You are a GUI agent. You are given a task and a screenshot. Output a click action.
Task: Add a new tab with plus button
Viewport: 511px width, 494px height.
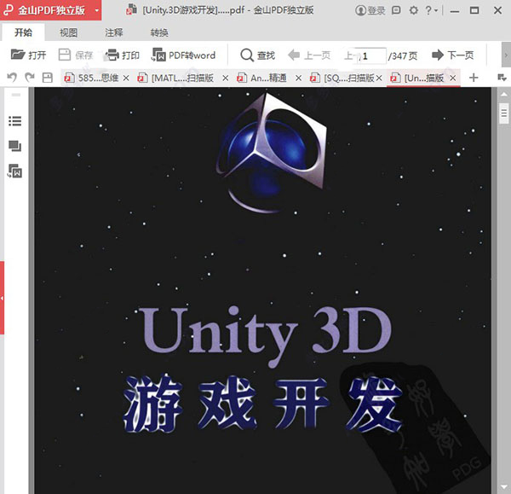pyautogui.click(x=474, y=78)
